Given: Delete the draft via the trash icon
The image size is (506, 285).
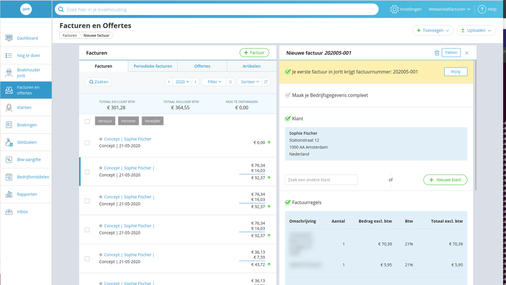Looking at the screenshot, I should [436, 52].
